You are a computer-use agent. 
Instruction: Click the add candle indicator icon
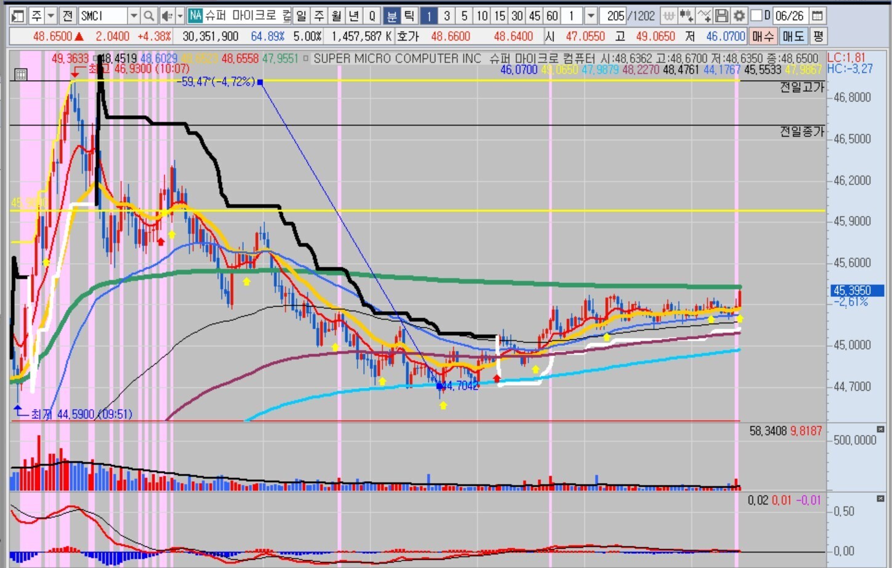coord(686,15)
